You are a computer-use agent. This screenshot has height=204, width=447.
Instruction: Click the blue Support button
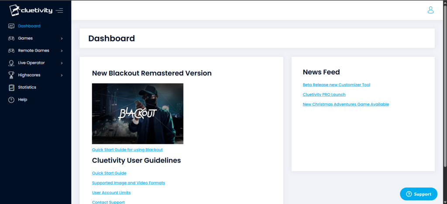tap(419, 194)
